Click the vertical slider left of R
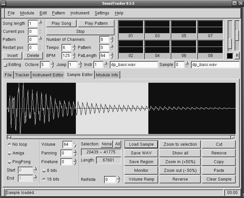244x198 pixels. pyautogui.click(x=230, y=43)
